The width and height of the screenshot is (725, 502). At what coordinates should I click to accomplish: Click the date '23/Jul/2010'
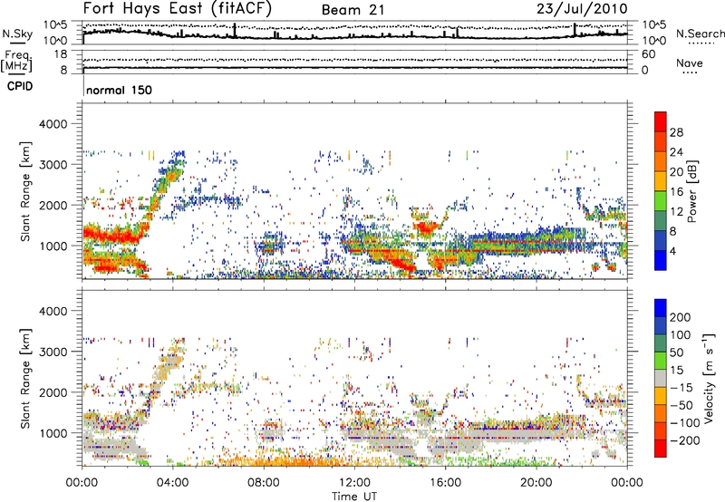(x=582, y=9)
